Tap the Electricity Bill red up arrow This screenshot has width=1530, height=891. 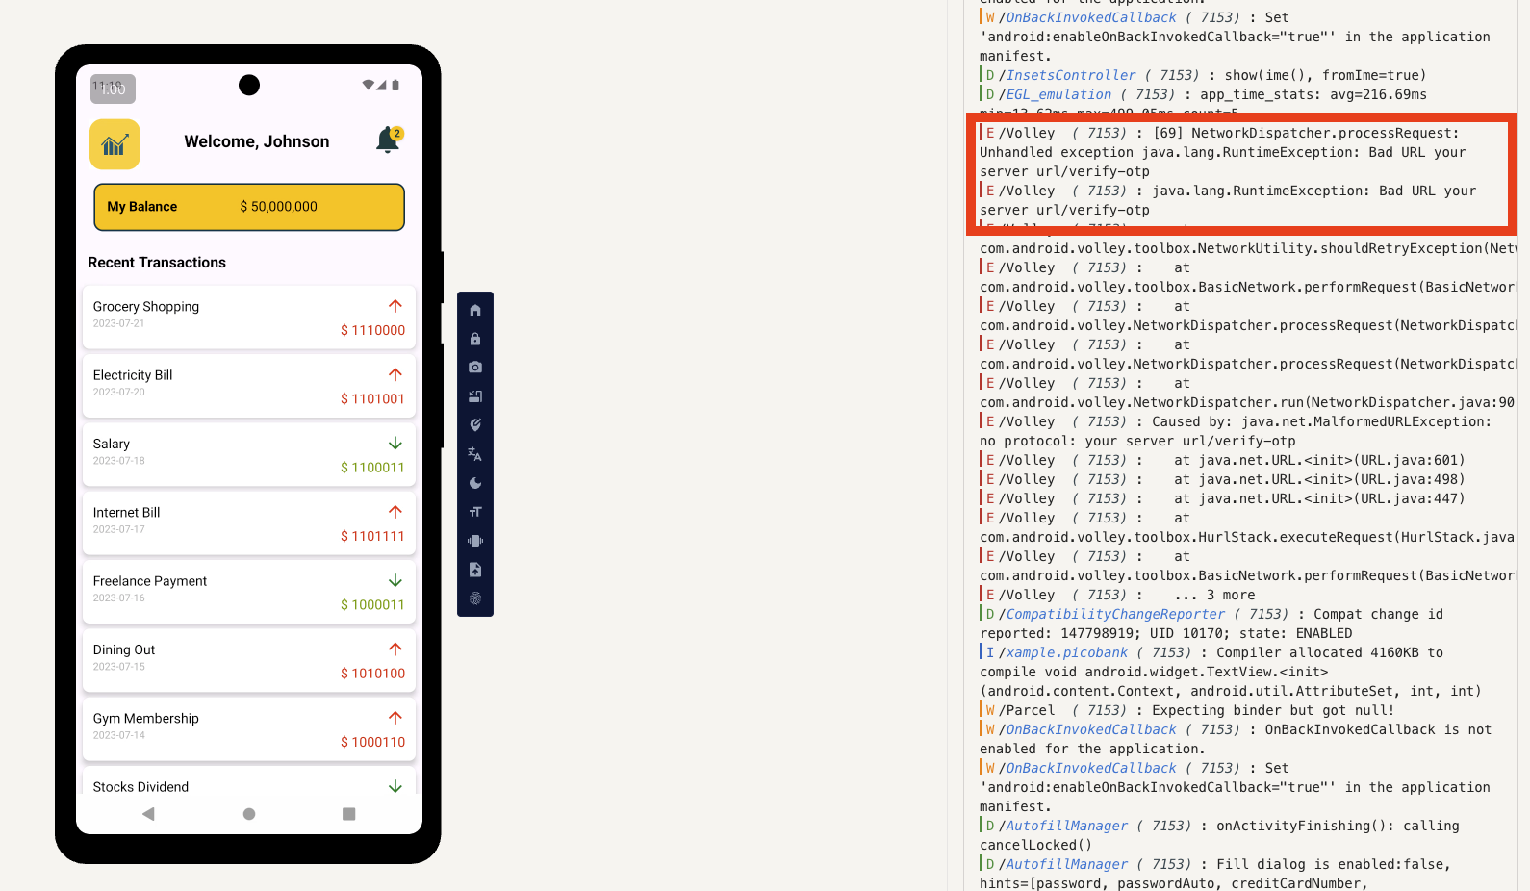(x=395, y=374)
